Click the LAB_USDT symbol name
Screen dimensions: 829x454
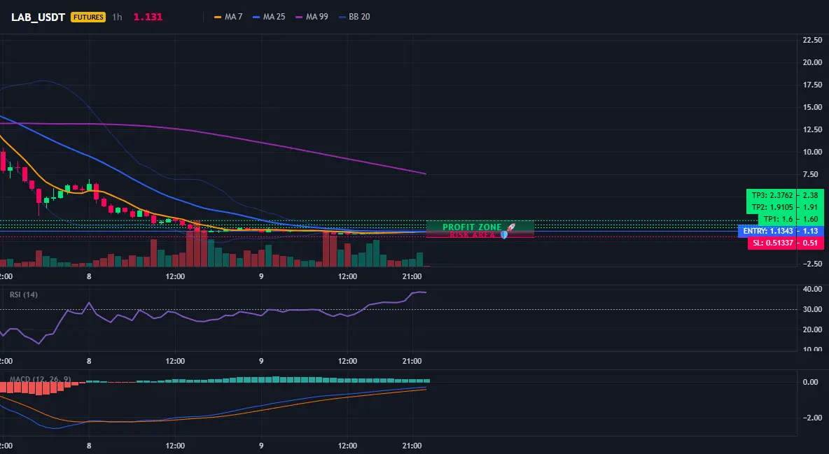(38, 17)
